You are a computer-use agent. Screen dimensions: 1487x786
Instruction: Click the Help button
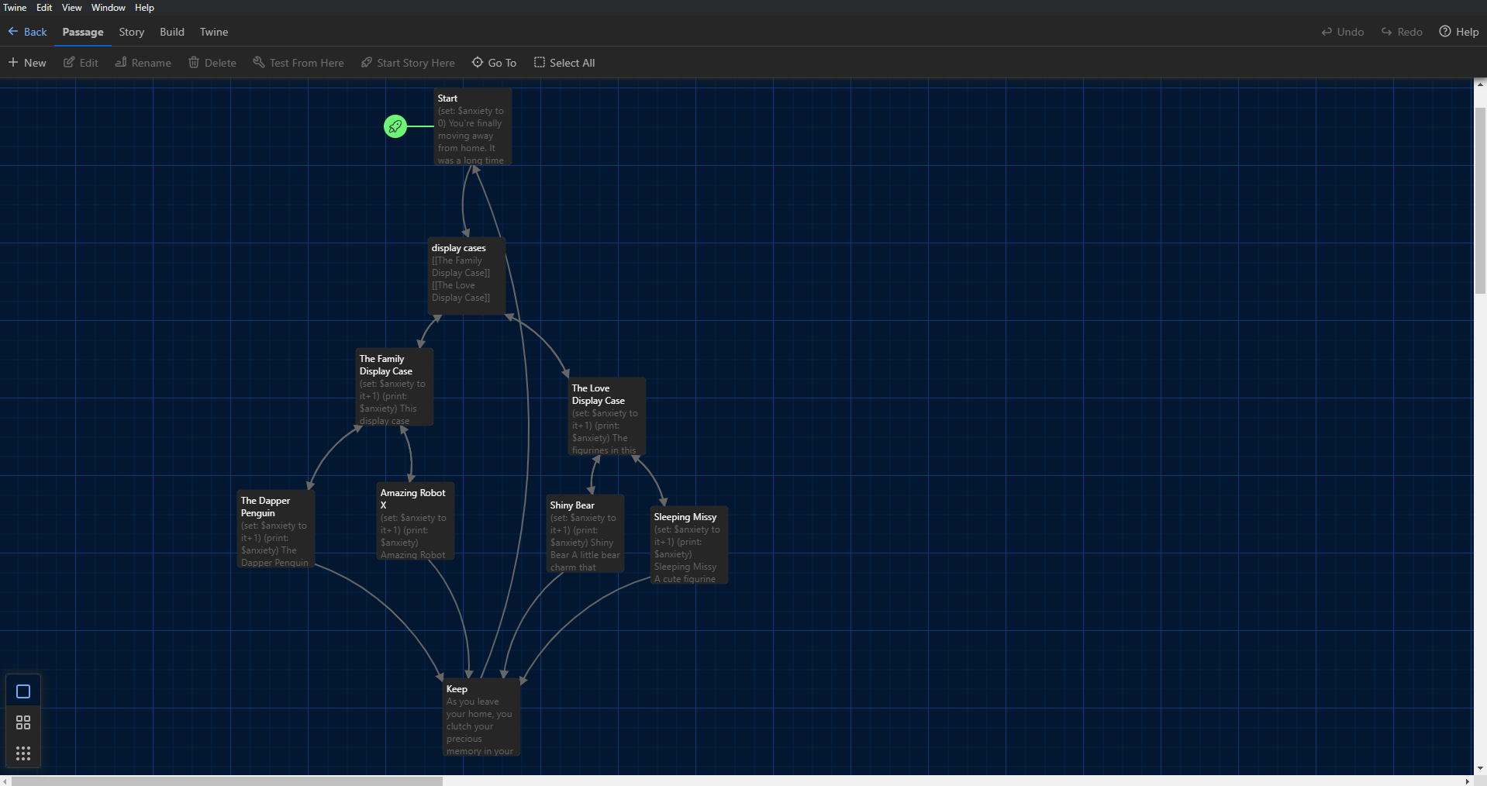click(x=1458, y=32)
